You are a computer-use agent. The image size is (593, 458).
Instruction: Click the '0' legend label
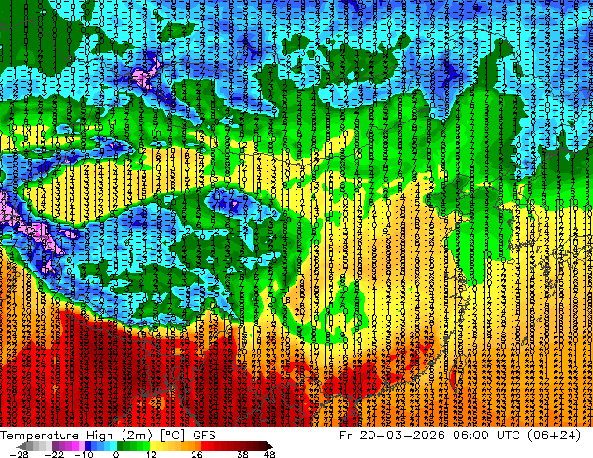[116, 454]
